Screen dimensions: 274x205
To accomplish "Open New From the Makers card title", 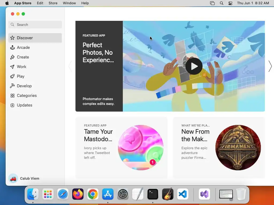I will click(195, 135).
